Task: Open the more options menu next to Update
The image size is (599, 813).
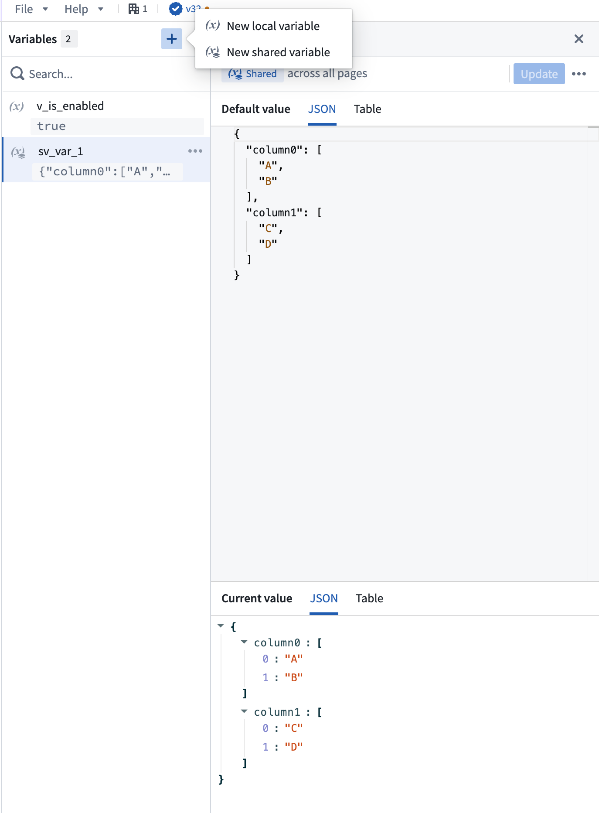Action: pos(579,74)
